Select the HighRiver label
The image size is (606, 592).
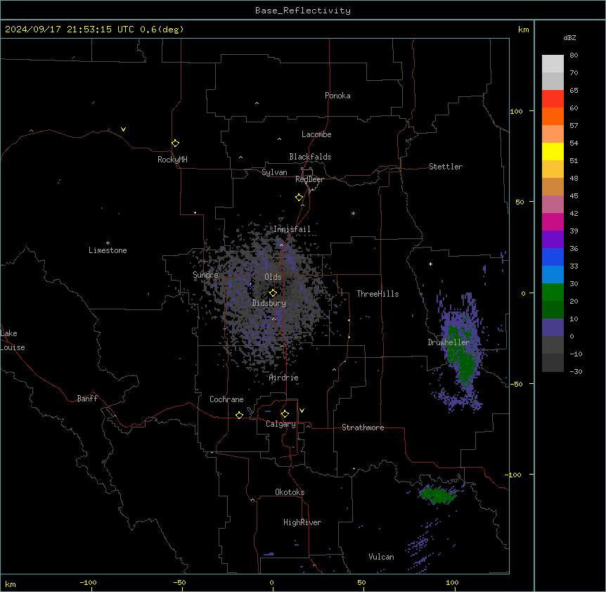(x=302, y=522)
